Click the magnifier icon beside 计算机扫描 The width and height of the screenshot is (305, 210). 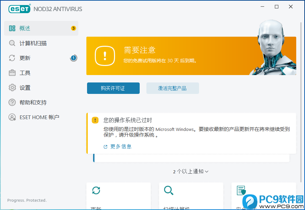coord(12,43)
